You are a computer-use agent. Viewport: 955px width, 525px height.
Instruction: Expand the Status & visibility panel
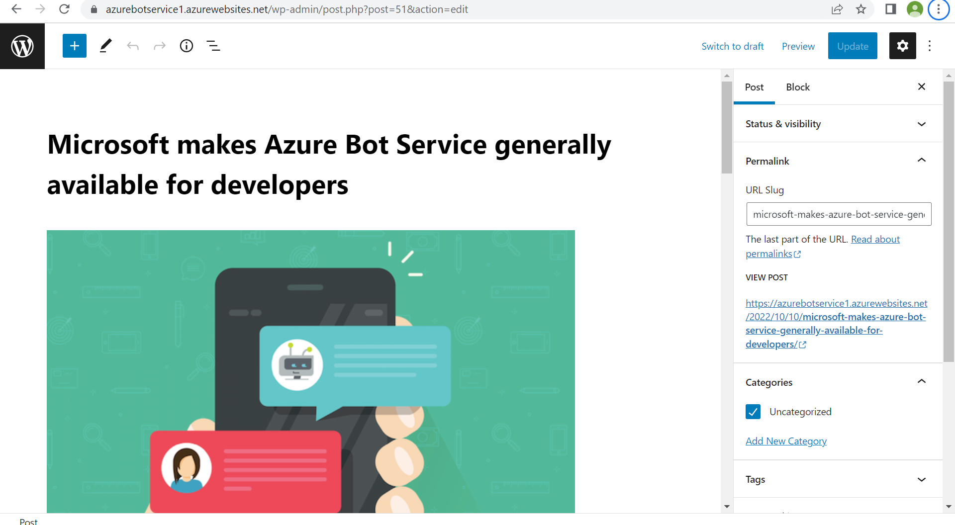click(x=838, y=124)
